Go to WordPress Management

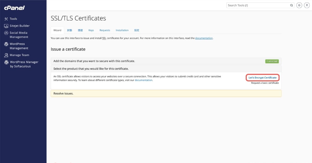pyautogui.click(x=19, y=46)
